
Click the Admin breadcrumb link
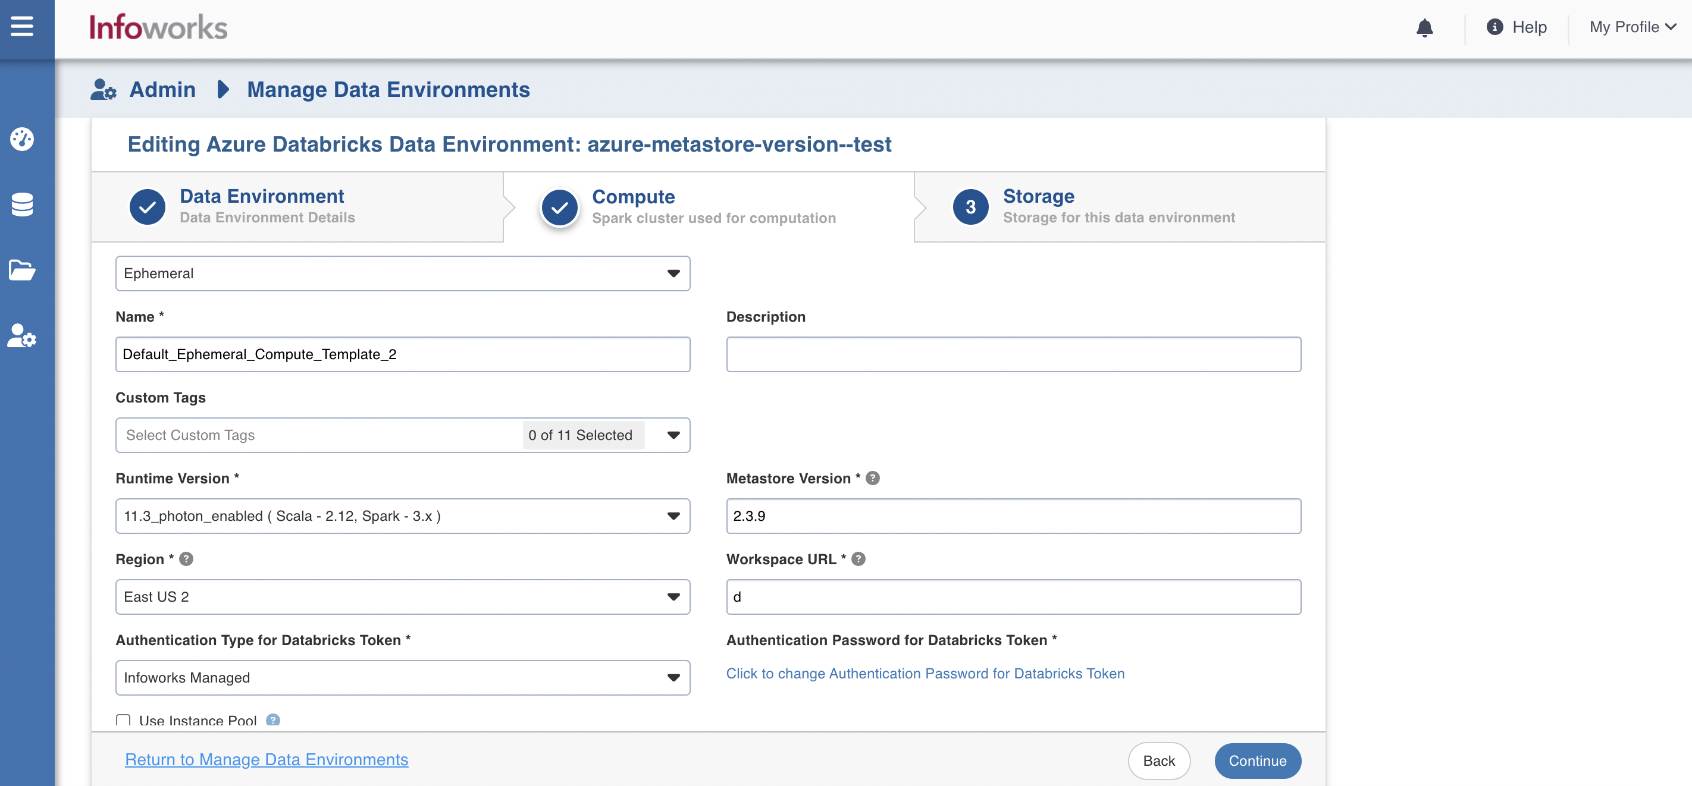[x=162, y=89]
